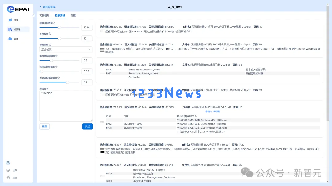332x186 pixels.
Task: Open thumbnail of the 80.46% similarity result
Action: point(102,50)
